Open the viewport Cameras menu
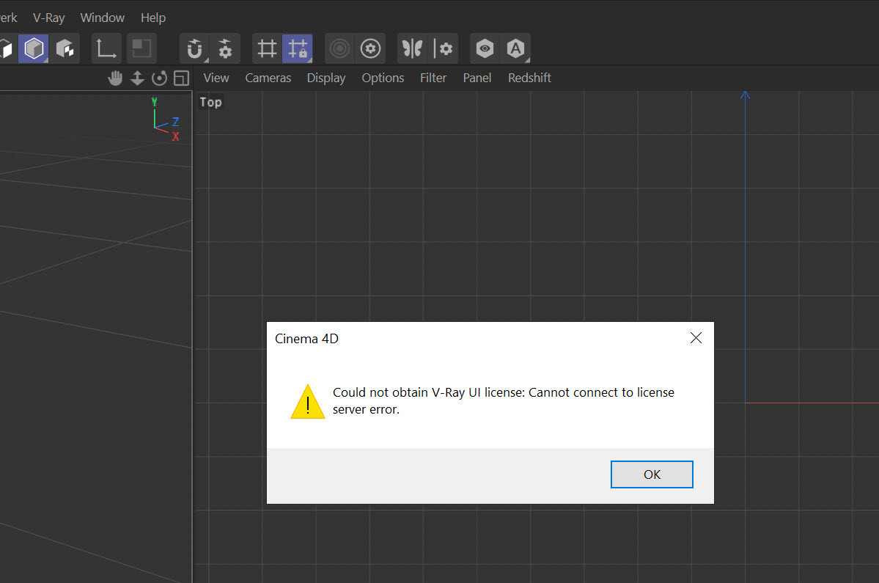 [268, 78]
